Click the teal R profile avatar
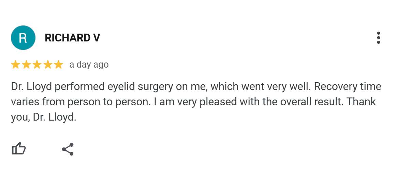The width and height of the screenshot is (397, 178). 23,38
